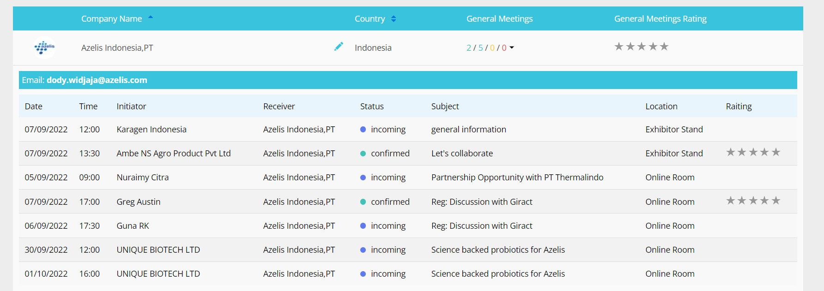The image size is (824, 291).
Task: Select the Nuraimy Citra initiator
Action: pyautogui.click(x=143, y=178)
